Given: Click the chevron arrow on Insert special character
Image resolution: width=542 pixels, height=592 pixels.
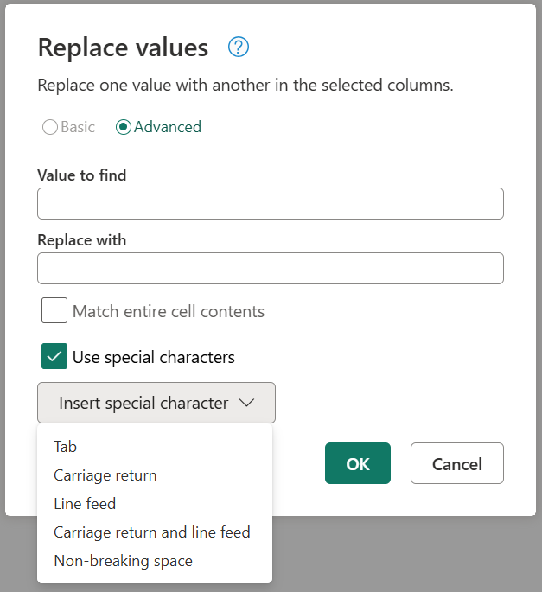Looking at the screenshot, I should (x=246, y=403).
